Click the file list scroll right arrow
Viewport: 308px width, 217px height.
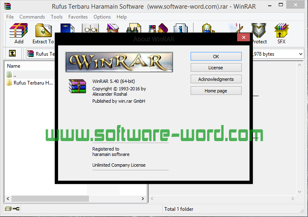(143, 198)
